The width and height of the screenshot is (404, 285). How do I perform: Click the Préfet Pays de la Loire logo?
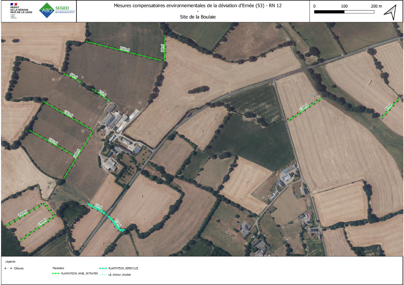pyautogui.click(x=19, y=10)
